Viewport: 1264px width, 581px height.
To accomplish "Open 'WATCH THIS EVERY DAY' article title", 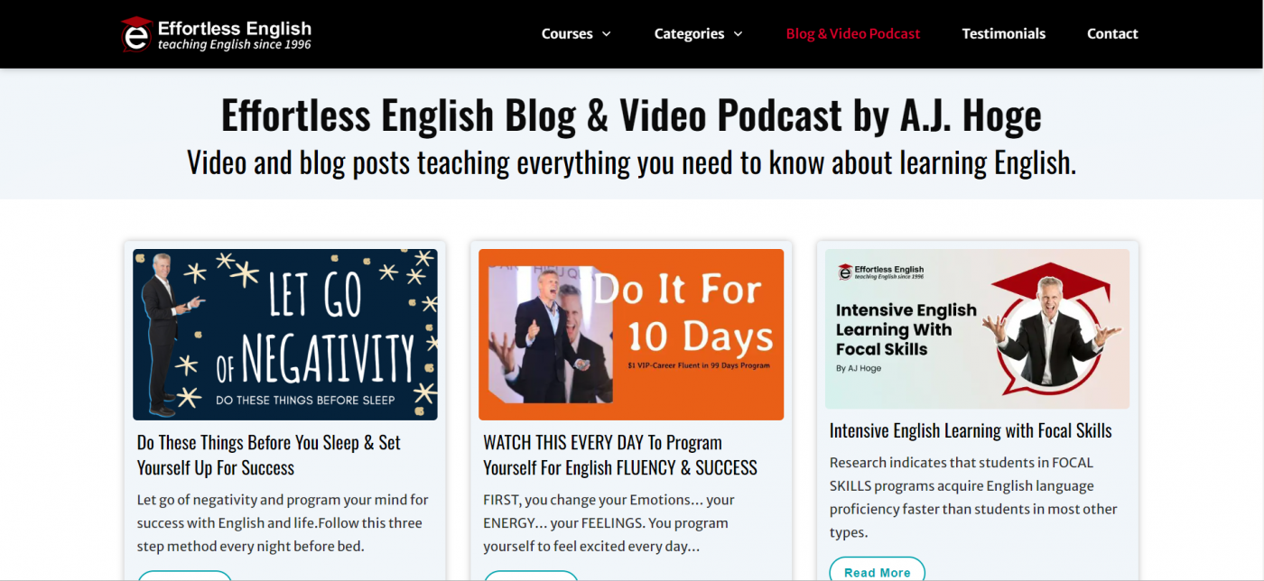I will [619, 455].
